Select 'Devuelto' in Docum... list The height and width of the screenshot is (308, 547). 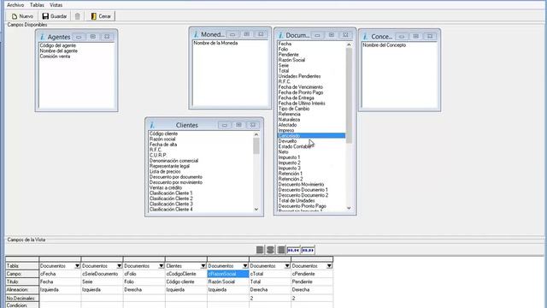point(287,141)
